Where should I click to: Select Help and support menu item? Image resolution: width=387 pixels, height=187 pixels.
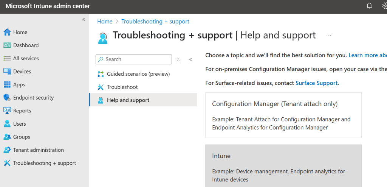(x=143, y=100)
